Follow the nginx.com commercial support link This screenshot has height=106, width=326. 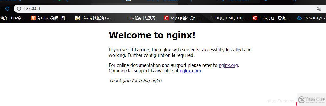pos(190,71)
